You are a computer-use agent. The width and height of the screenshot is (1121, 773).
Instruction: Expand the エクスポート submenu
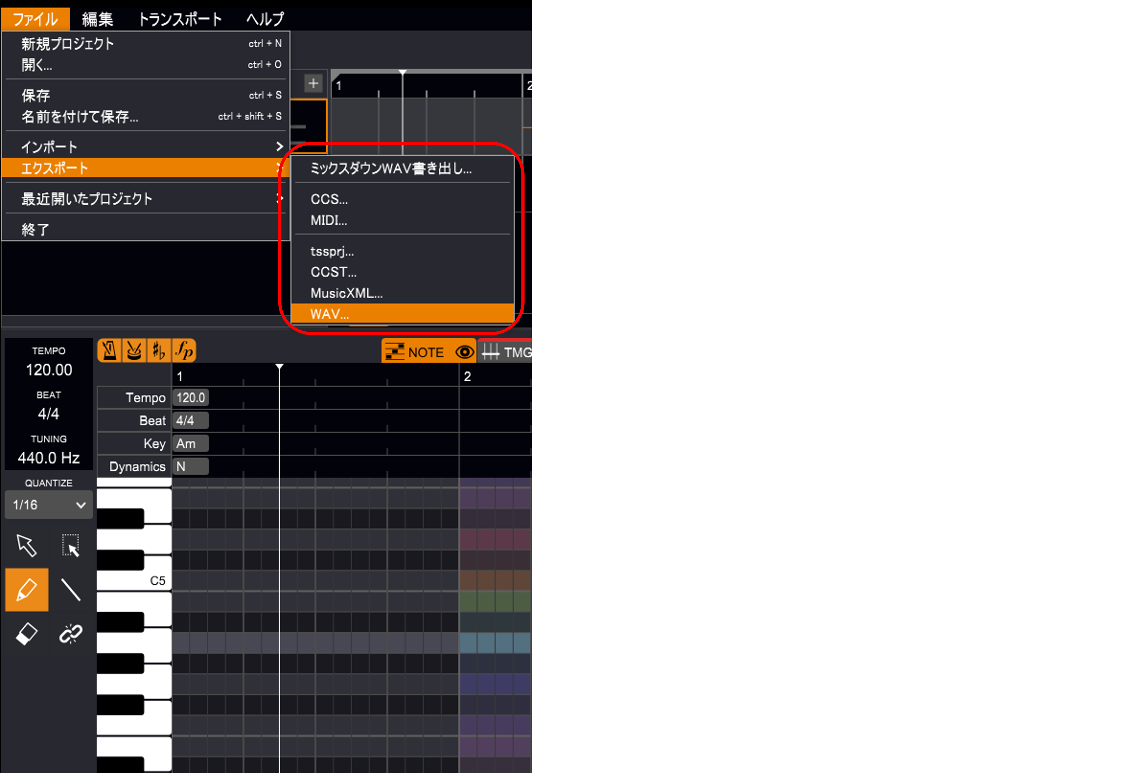[146, 168]
